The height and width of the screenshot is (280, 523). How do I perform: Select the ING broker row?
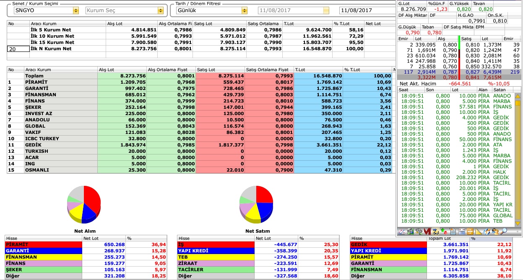[200, 164]
